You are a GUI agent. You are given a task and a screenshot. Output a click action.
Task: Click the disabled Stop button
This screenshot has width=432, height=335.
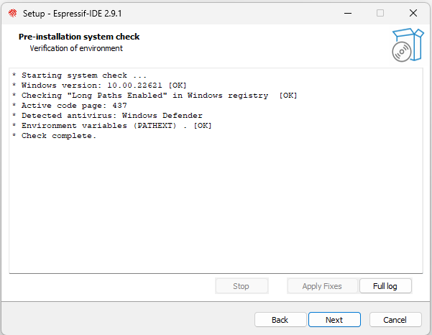point(242,286)
